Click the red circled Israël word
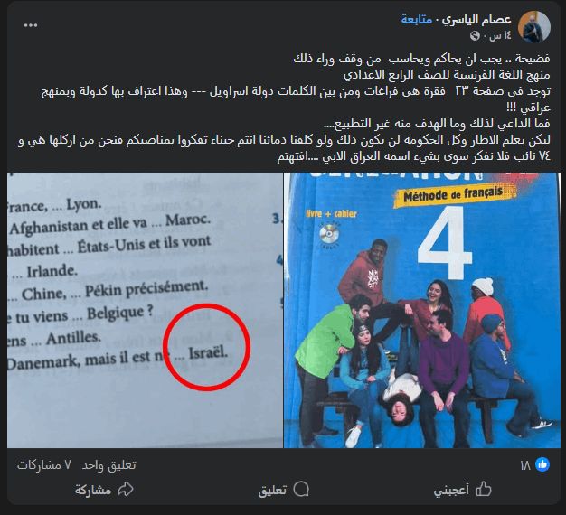Image resolution: width=566 pixels, height=515 pixels. click(208, 352)
